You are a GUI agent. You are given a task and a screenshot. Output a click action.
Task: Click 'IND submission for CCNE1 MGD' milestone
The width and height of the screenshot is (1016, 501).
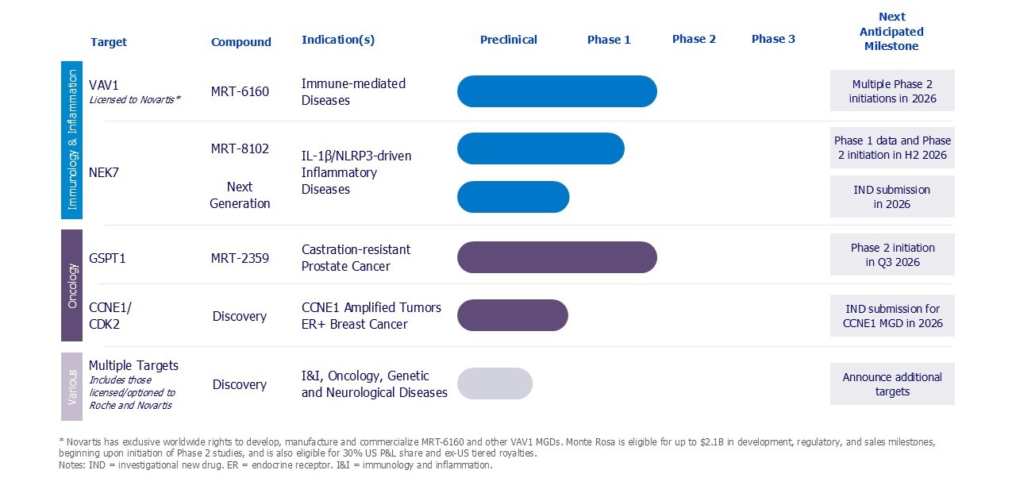pos(892,316)
